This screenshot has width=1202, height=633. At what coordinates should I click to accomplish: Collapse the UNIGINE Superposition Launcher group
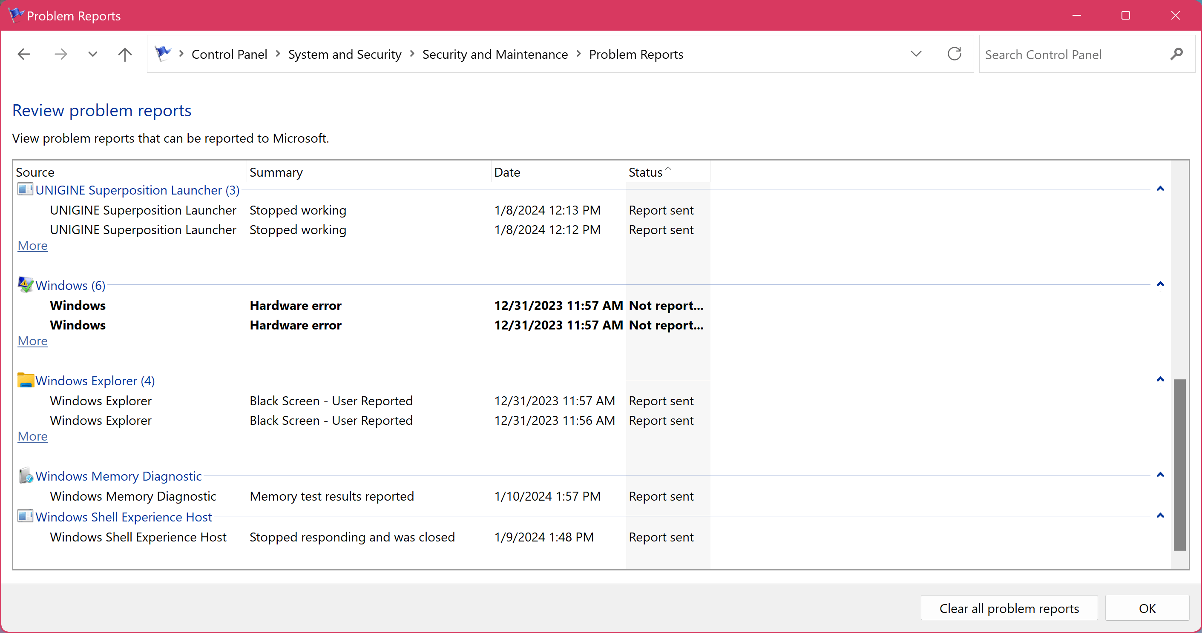pos(1161,189)
